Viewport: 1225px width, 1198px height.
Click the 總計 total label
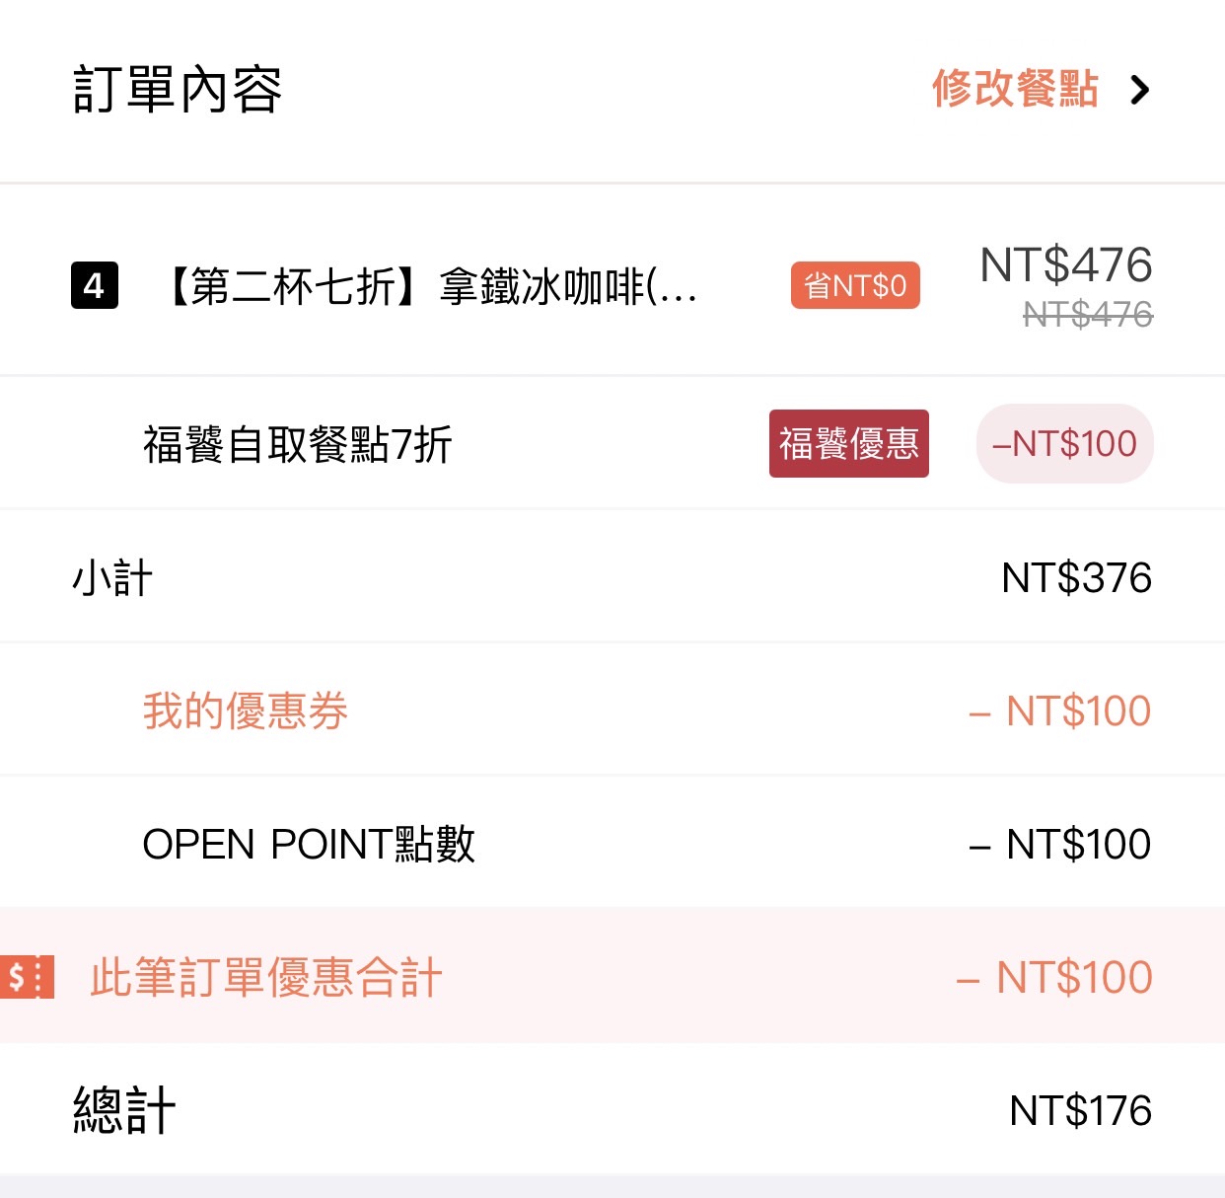pos(124,1110)
